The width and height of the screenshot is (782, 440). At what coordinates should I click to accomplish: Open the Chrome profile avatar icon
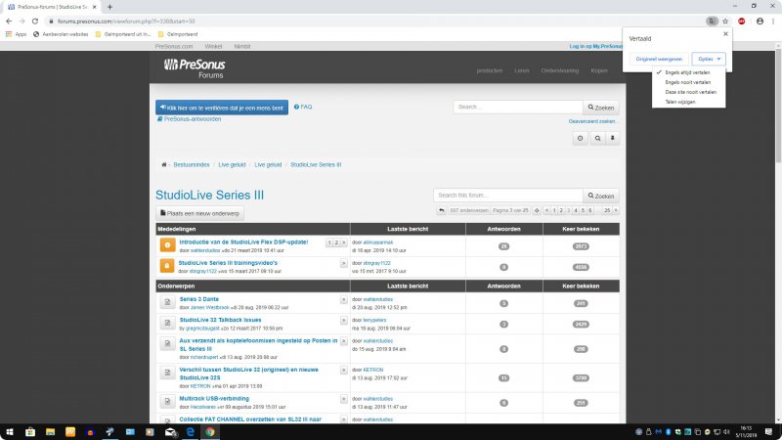[x=760, y=21]
